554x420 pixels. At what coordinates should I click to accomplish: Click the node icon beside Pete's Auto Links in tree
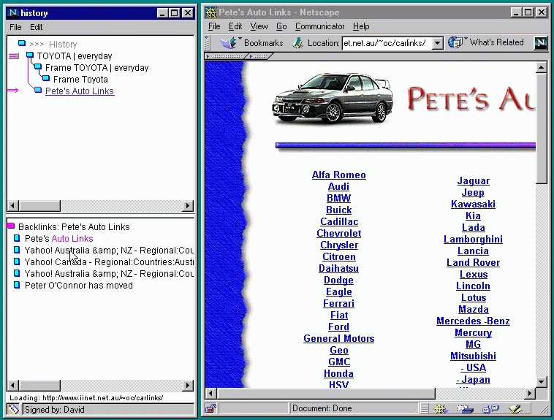(x=38, y=90)
